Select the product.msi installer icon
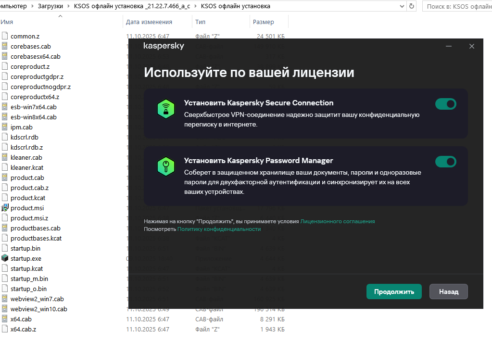This screenshot has width=492, height=343. coord(5,208)
